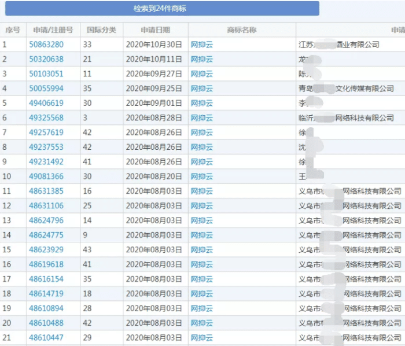This screenshot has width=405, height=346.
Task: Open registration number 50103051 link
Action: point(46,74)
